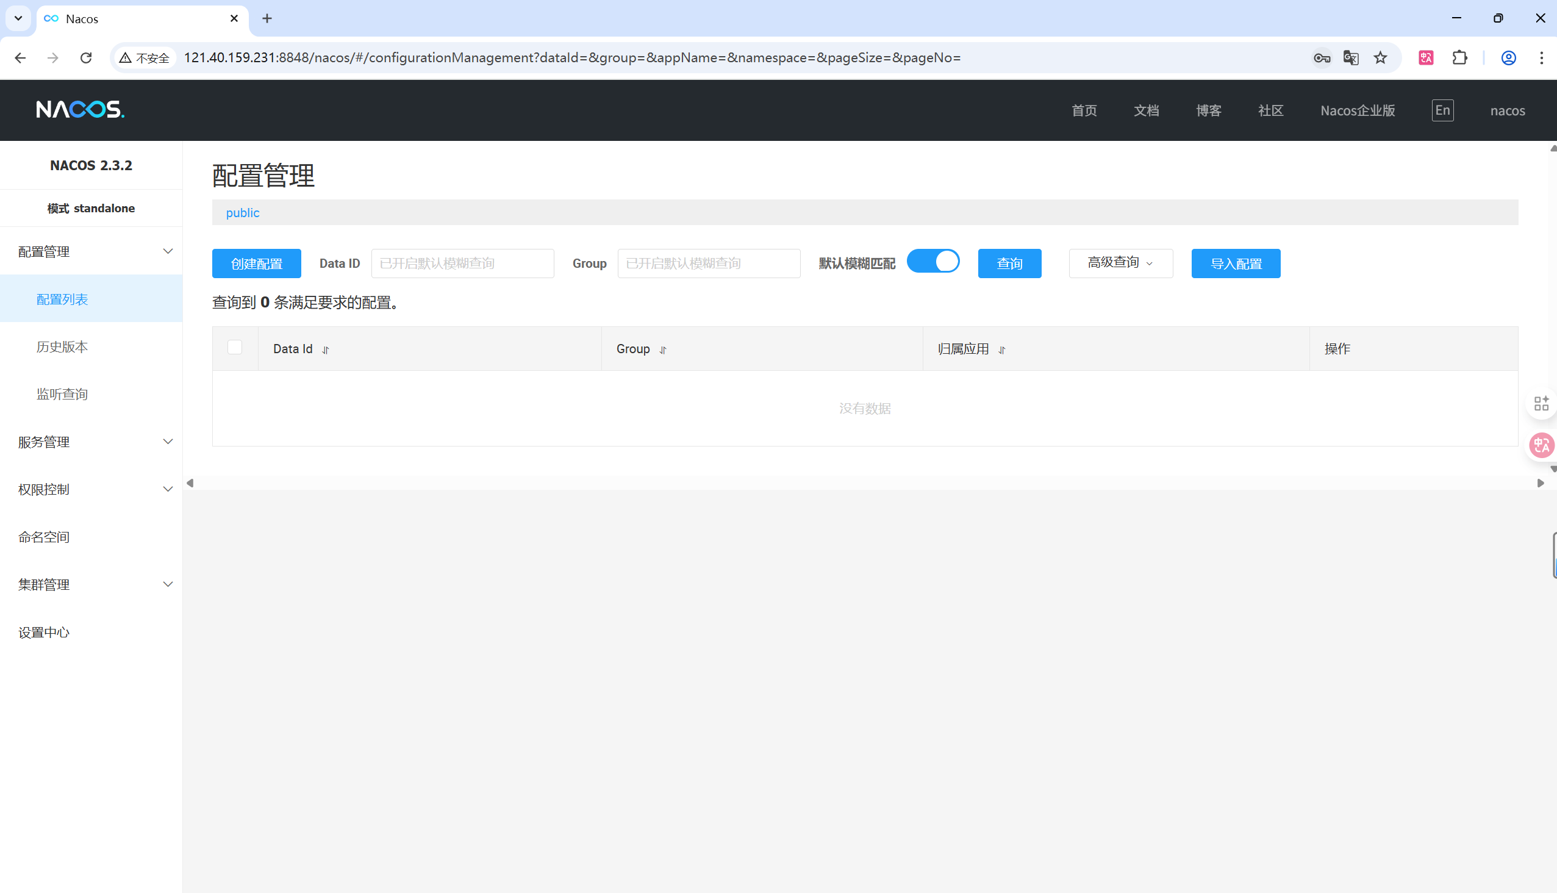The width and height of the screenshot is (1557, 893).
Task: Switch language with En button
Action: pos(1442,110)
